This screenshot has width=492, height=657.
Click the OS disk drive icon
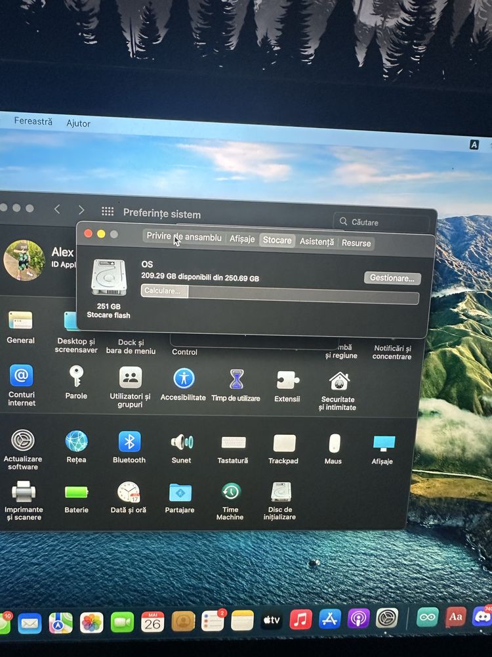109,277
